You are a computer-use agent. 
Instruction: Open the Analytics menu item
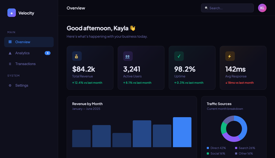29,53
